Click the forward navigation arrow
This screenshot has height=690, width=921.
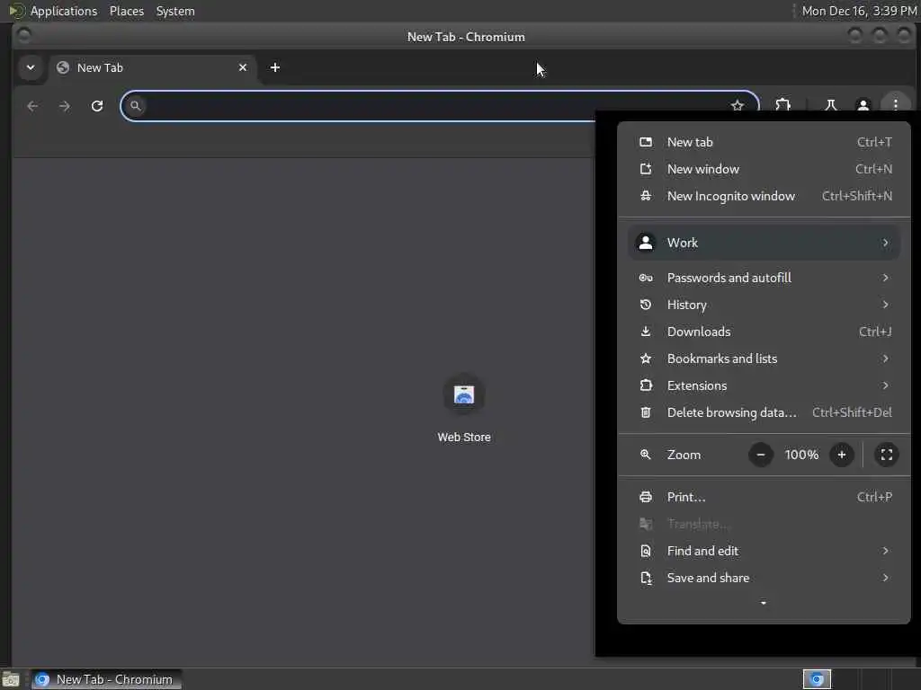point(65,106)
